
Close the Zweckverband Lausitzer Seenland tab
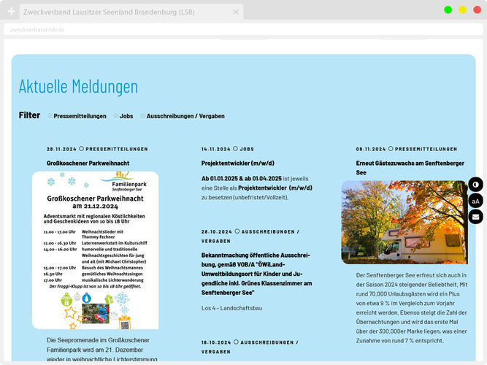coord(236,12)
